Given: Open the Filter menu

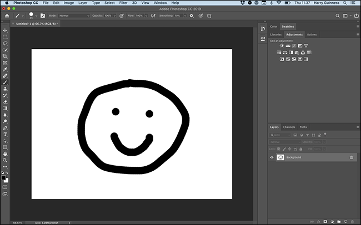Looking at the screenshot, I should [x=123, y=3].
